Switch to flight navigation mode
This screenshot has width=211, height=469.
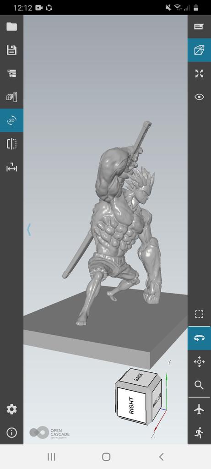pos(199,409)
